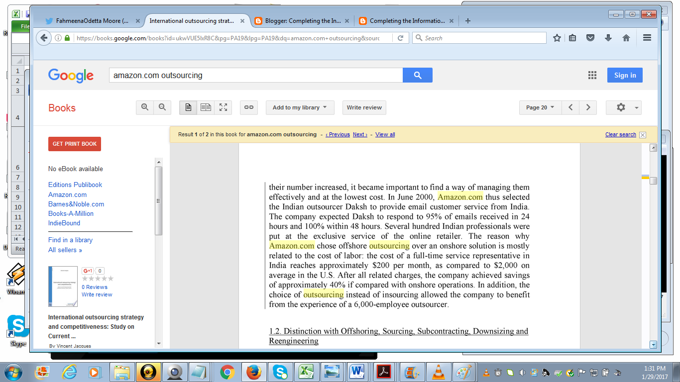The width and height of the screenshot is (680, 382).
Task: Click the Firefox Search box
Action: click(x=479, y=38)
